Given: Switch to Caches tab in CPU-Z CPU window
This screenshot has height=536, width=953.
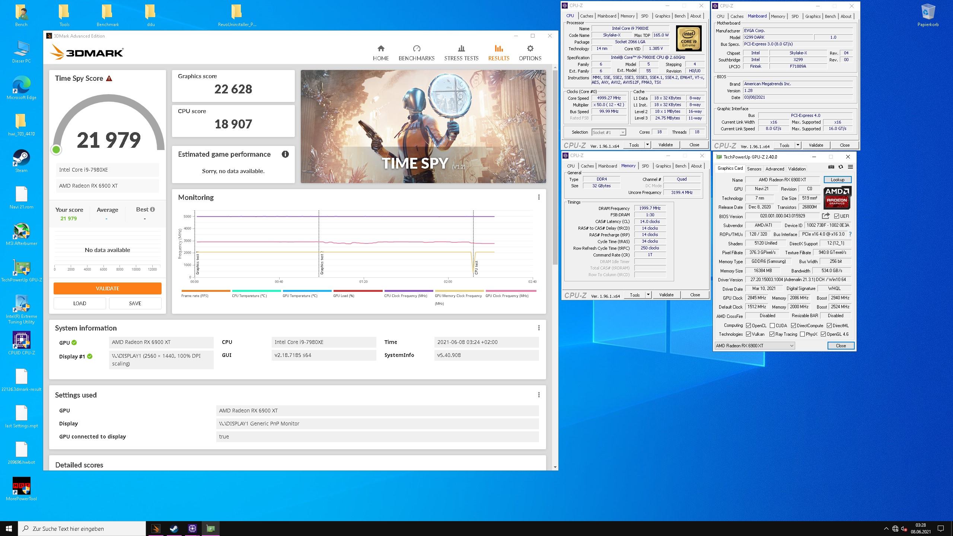Looking at the screenshot, I should [586, 16].
